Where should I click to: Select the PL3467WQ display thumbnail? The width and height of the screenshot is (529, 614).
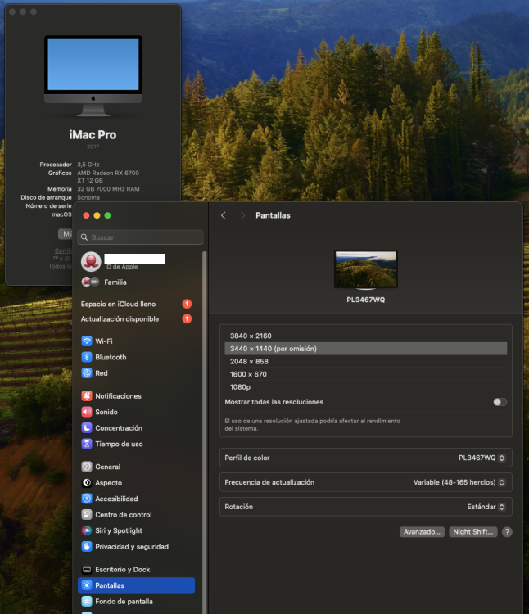click(x=366, y=269)
